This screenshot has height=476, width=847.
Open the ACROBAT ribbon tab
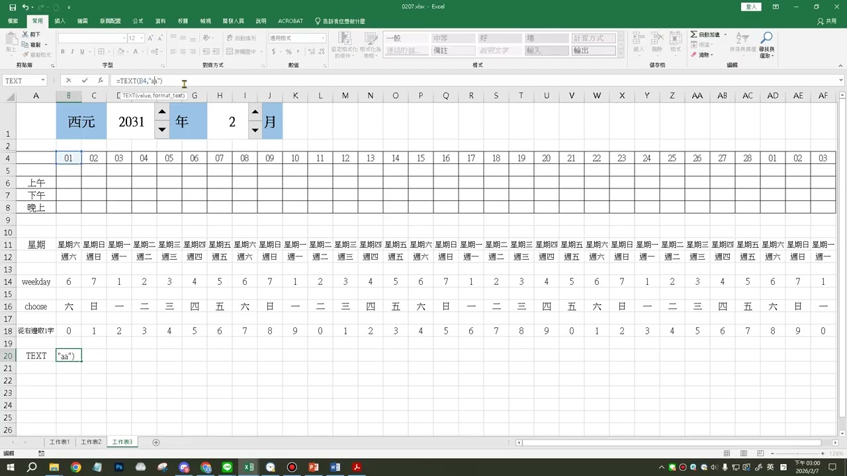click(290, 21)
